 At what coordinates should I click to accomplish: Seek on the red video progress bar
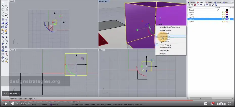(98, 100)
